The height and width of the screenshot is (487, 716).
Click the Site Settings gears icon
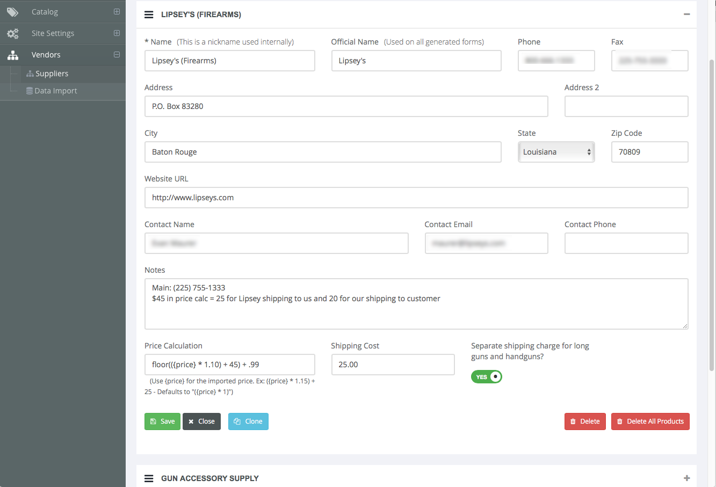click(x=12, y=33)
